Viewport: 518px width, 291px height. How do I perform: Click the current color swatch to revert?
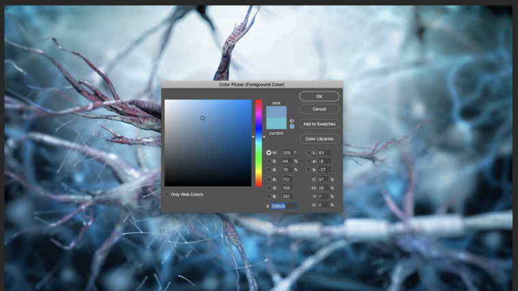276,123
